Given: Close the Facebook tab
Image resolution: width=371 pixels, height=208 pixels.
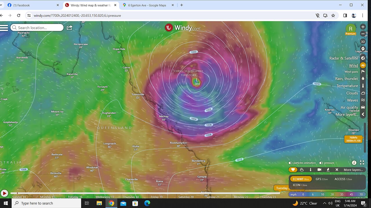Looking at the screenshot, I should click(x=57, y=5).
